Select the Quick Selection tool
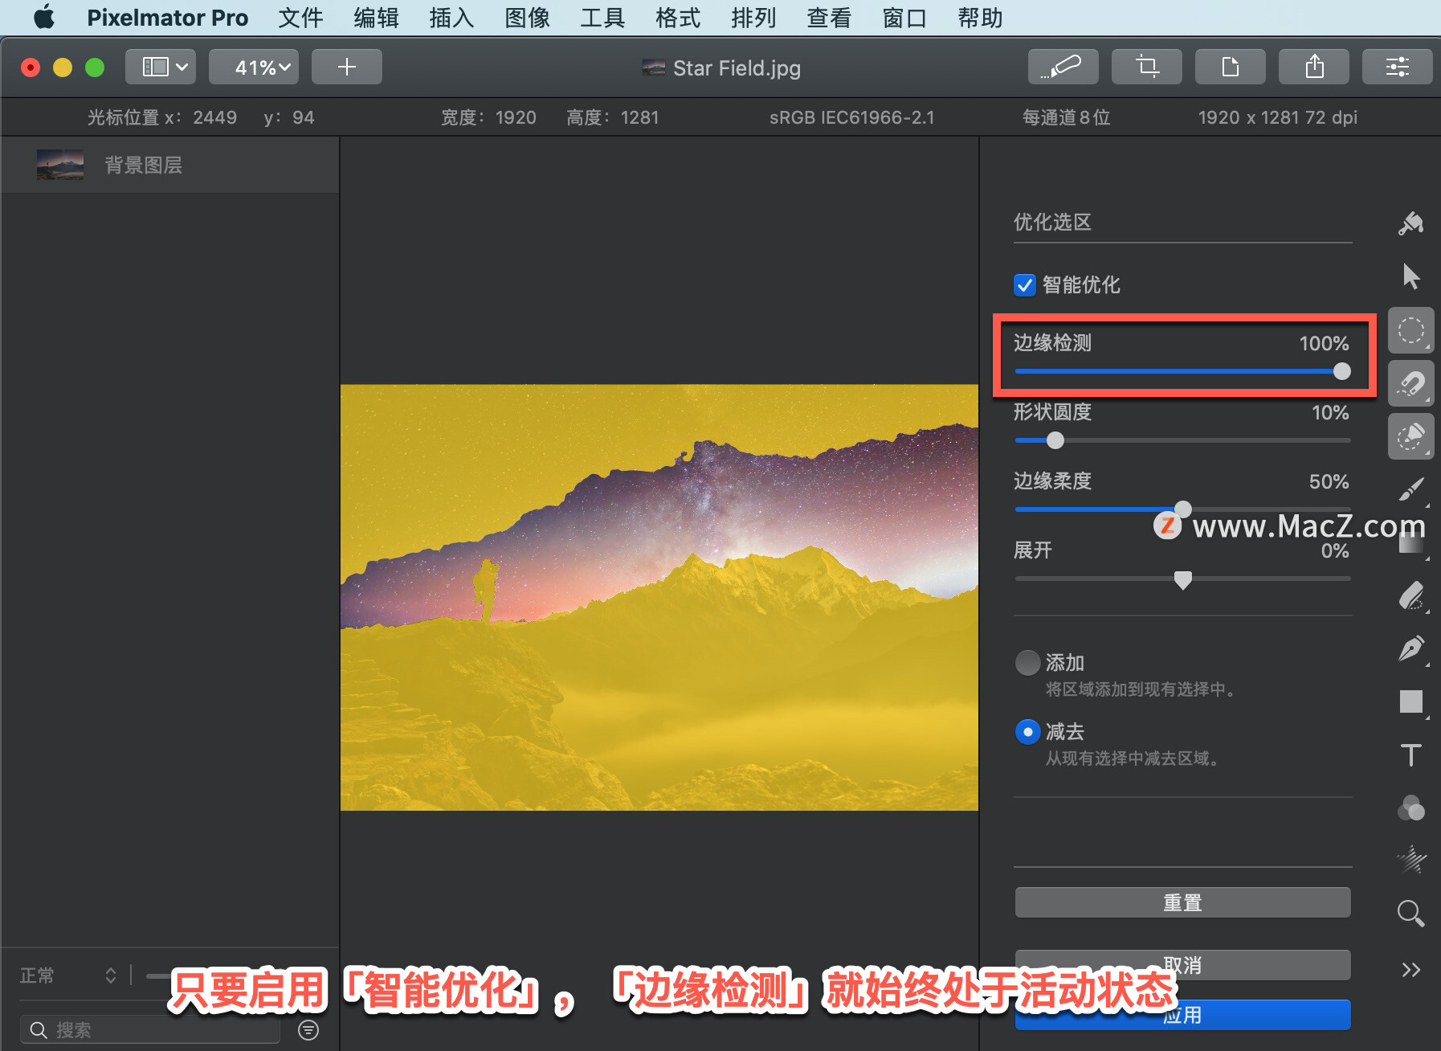Screen dimensions: 1441x1051 (x=1413, y=436)
